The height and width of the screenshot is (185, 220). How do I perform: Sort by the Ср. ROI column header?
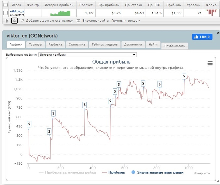coord(154,5)
